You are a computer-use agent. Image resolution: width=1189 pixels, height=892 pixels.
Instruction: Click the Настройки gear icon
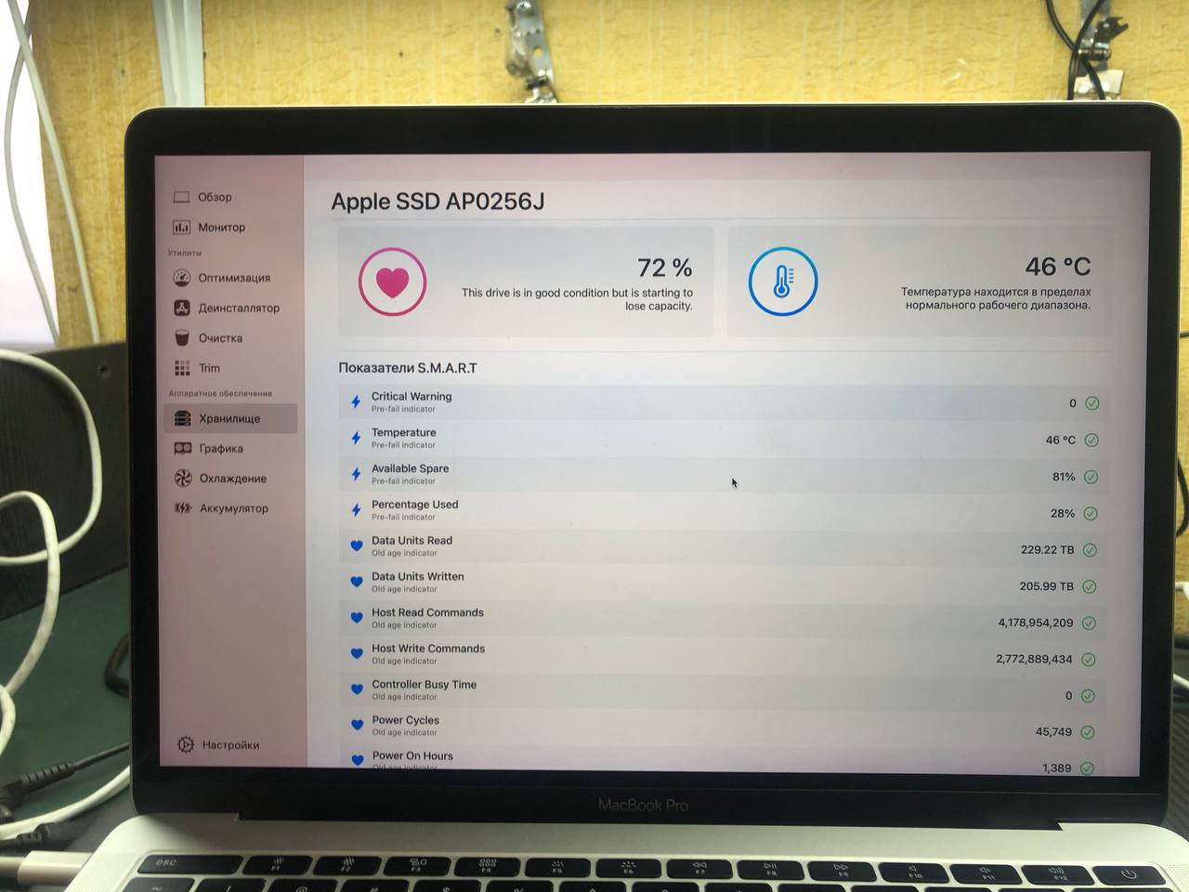point(186,744)
